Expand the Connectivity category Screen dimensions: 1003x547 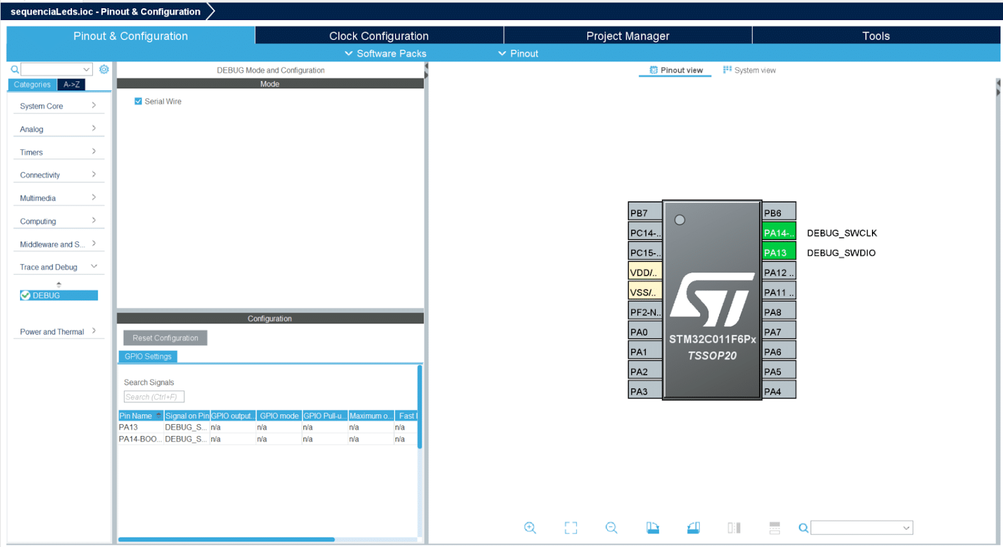[x=58, y=175]
